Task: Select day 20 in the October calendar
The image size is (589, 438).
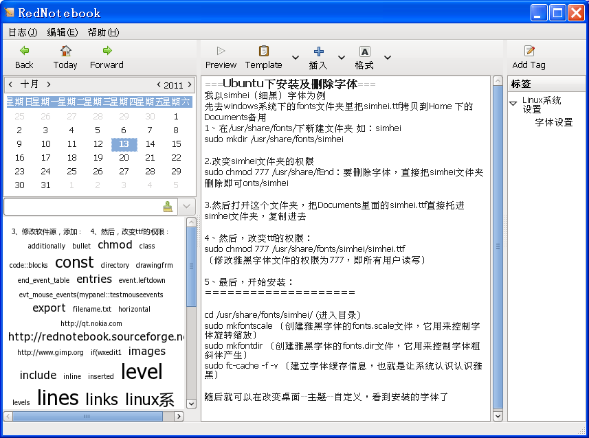Action: (124, 158)
